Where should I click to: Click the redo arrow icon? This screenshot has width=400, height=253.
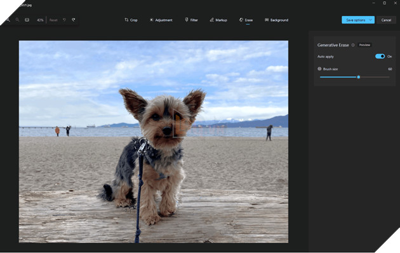pyautogui.click(x=74, y=20)
